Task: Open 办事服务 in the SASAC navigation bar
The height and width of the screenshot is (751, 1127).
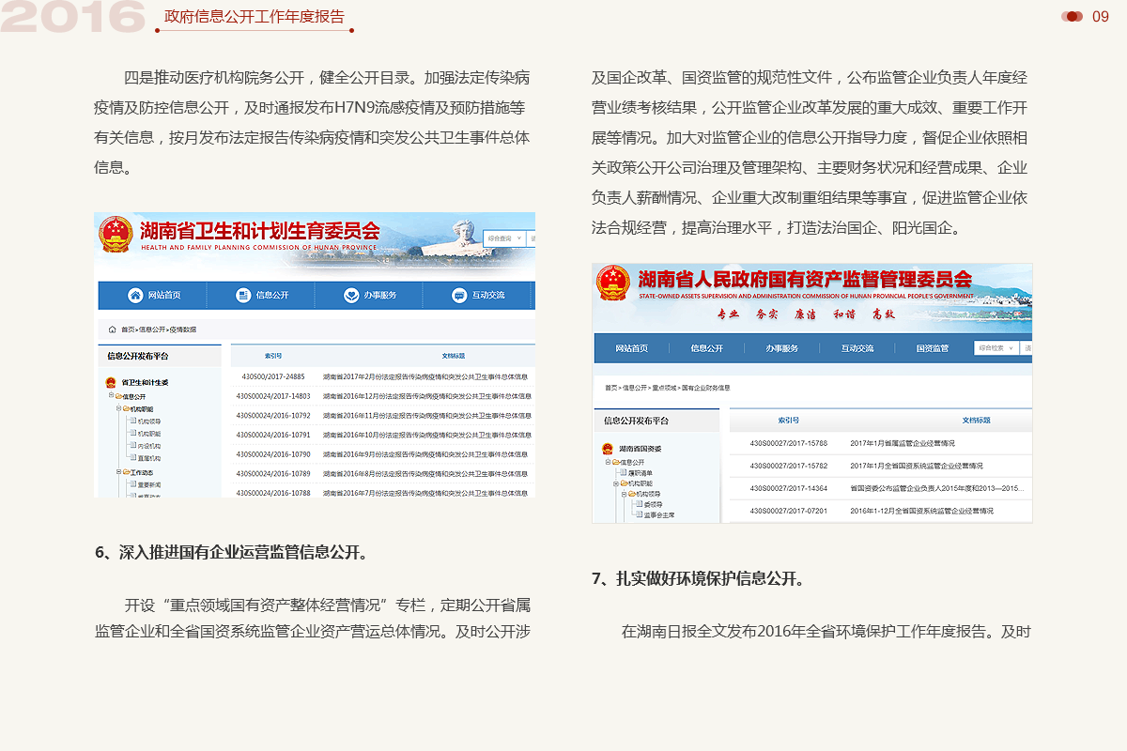Action: click(782, 348)
